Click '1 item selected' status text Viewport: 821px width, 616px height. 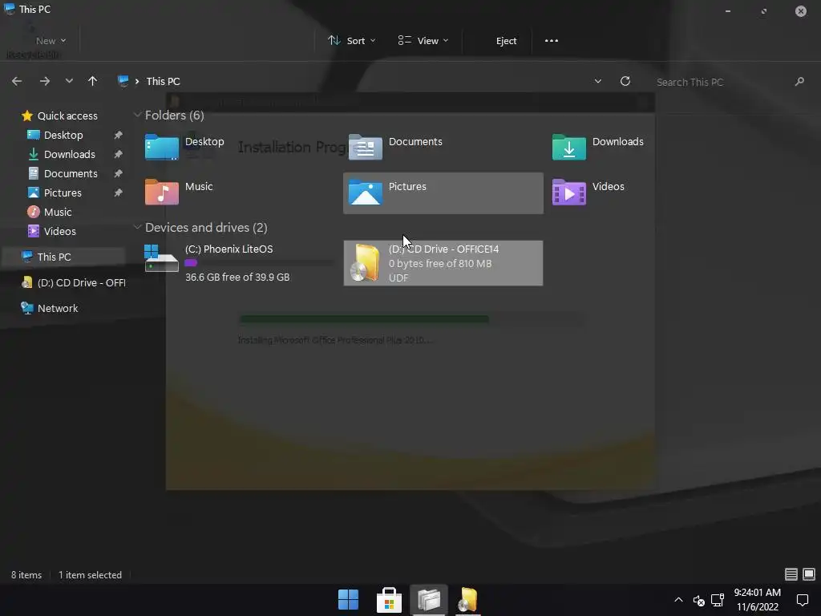click(x=90, y=574)
